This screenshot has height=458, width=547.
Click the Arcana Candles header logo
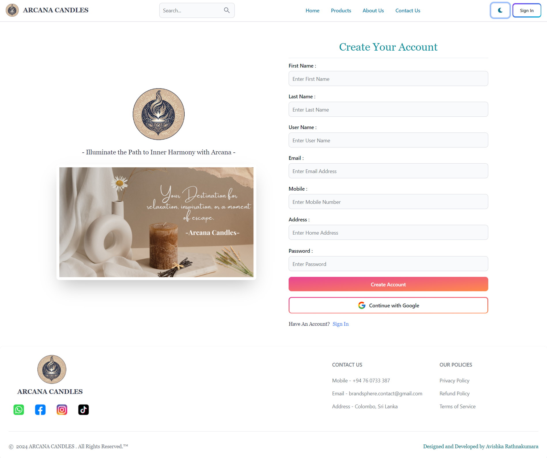click(12, 10)
